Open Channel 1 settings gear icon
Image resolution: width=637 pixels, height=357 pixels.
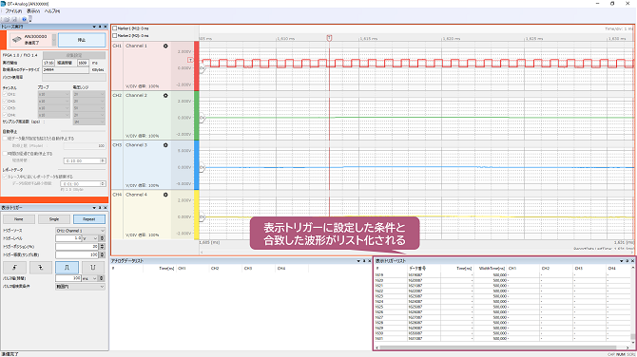[165, 46]
